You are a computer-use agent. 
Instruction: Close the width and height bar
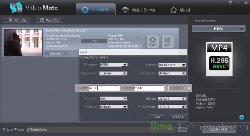tap(189, 88)
